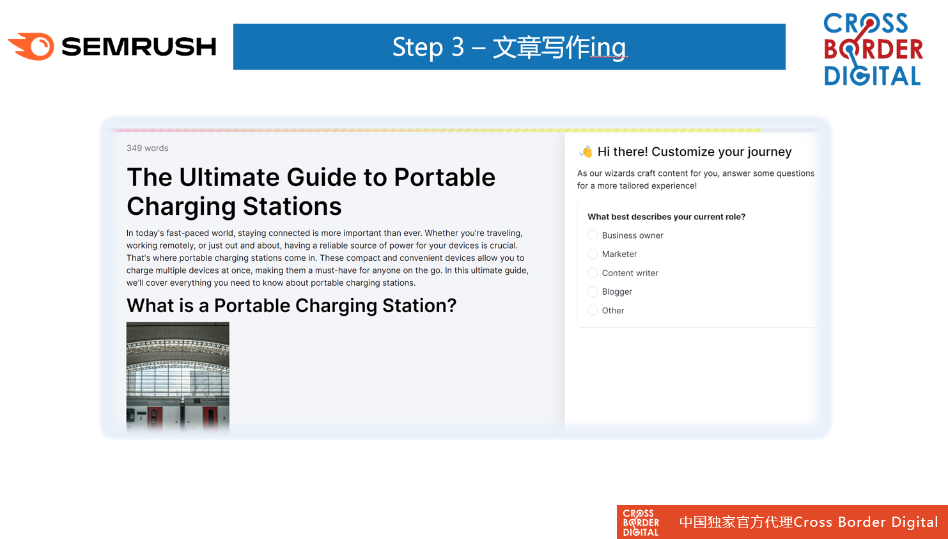Click the heading 'What is a Portable Charging Station?'

point(291,306)
